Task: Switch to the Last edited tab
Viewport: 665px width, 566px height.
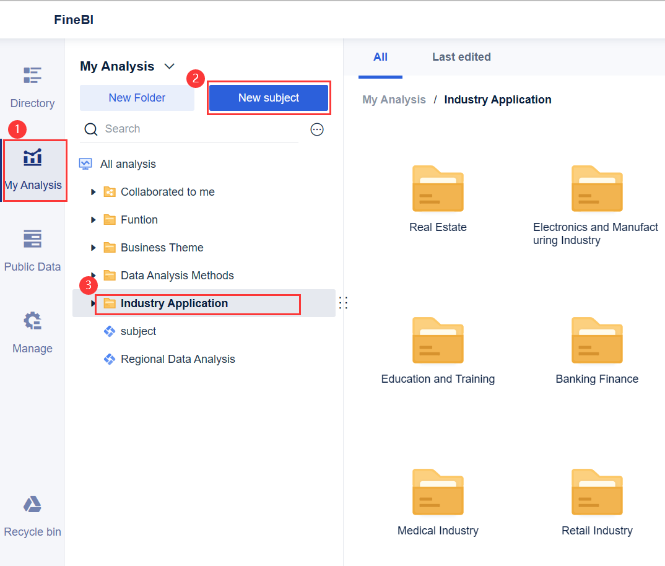Action: click(461, 57)
